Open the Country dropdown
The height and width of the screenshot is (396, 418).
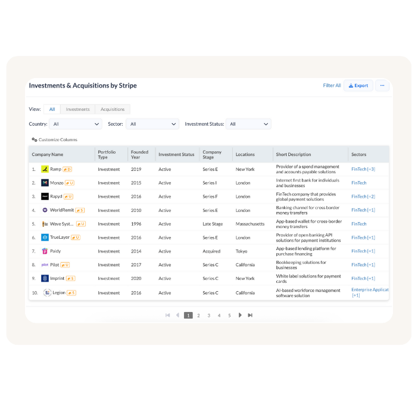click(x=76, y=124)
